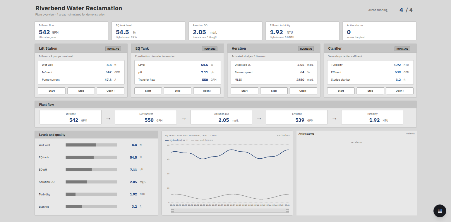Click the "No alarms" message

(356, 142)
